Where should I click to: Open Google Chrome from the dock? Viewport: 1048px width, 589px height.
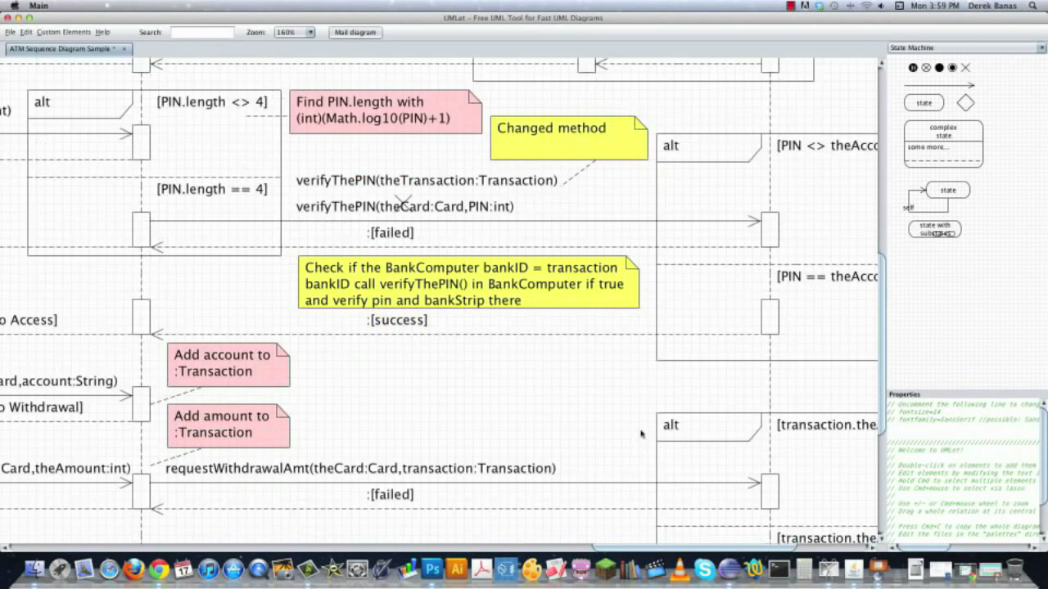click(x=159, y=569)
